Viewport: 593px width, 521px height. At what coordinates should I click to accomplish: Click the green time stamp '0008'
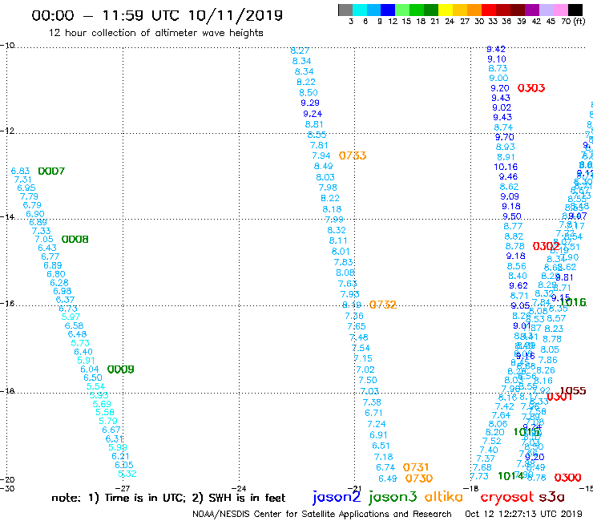[75, 239]
